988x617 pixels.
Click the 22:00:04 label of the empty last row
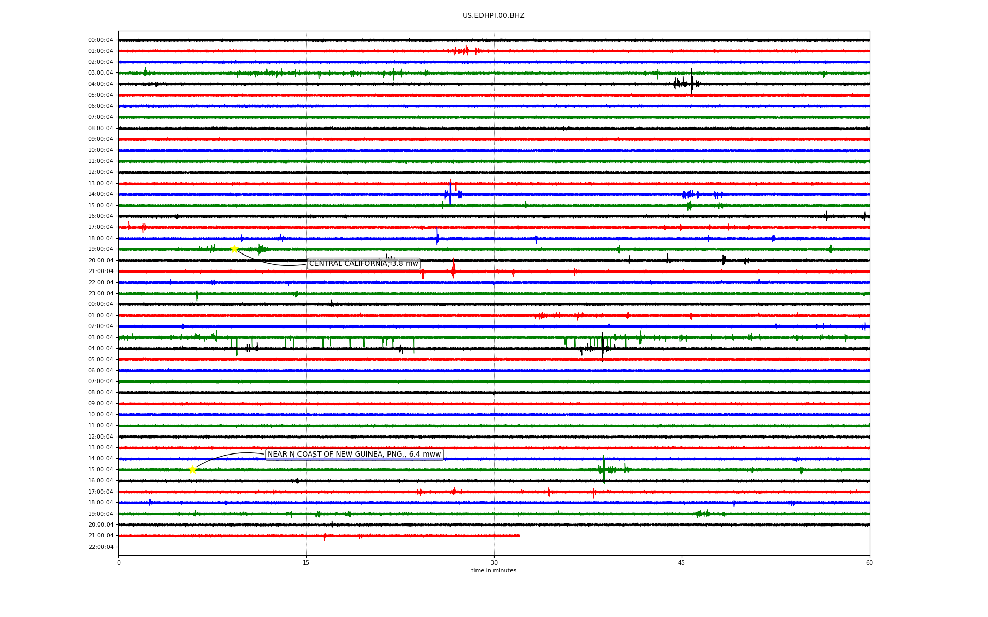[x=100, y=547]
